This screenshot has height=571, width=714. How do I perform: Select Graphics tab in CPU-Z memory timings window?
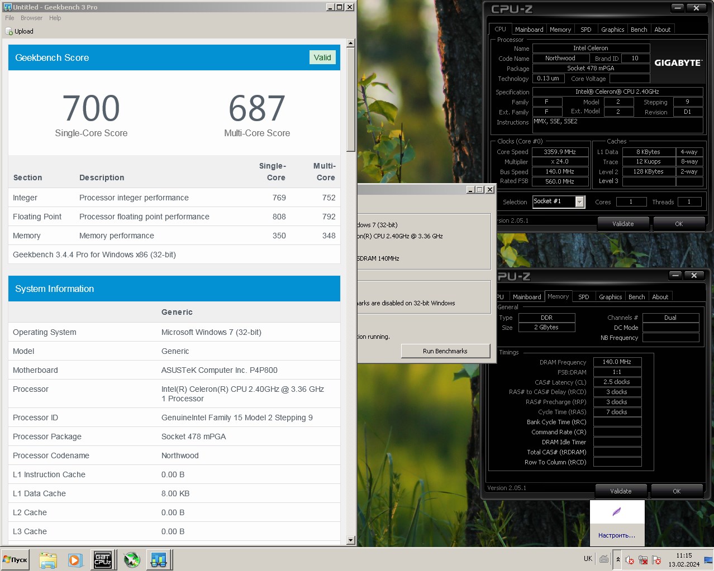point(611,297)
